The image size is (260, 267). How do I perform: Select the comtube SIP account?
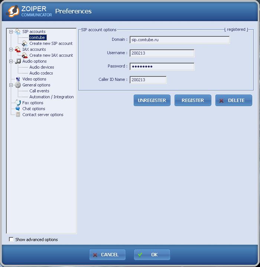38,37
